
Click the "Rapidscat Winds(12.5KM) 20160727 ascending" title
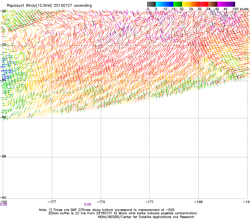coord(49,6)
